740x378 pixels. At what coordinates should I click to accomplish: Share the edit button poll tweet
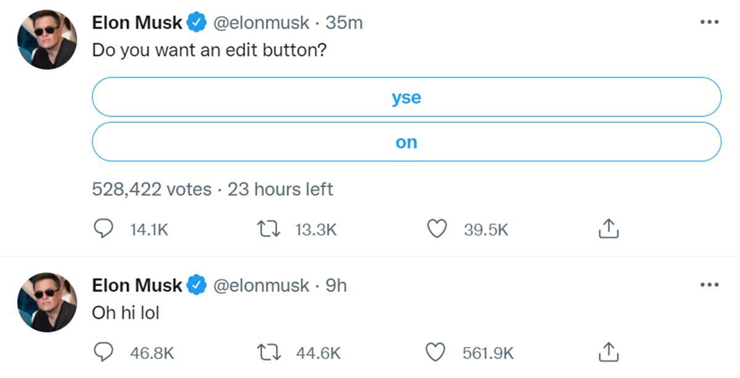coord(608,229)
